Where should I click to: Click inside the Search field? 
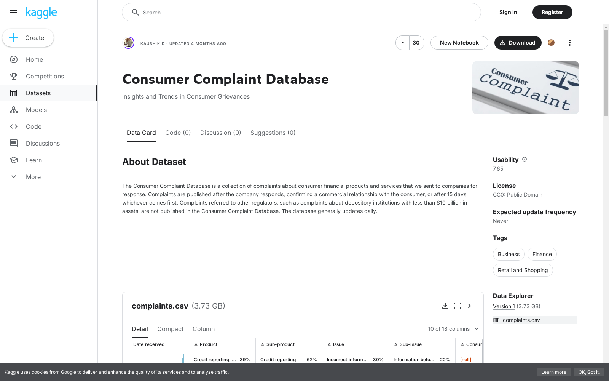[301, 12]
